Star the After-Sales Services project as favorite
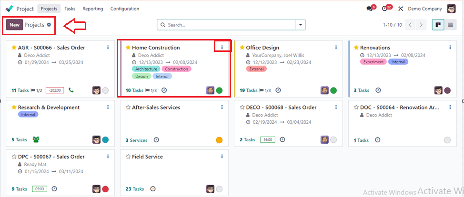This screenshot has width=464, height=197. [128, 108]
